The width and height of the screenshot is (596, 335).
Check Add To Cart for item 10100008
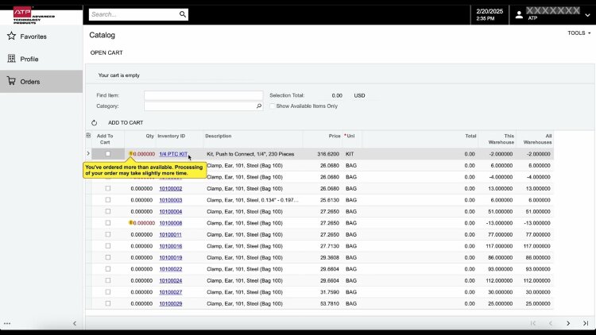[x=108, y=222]
